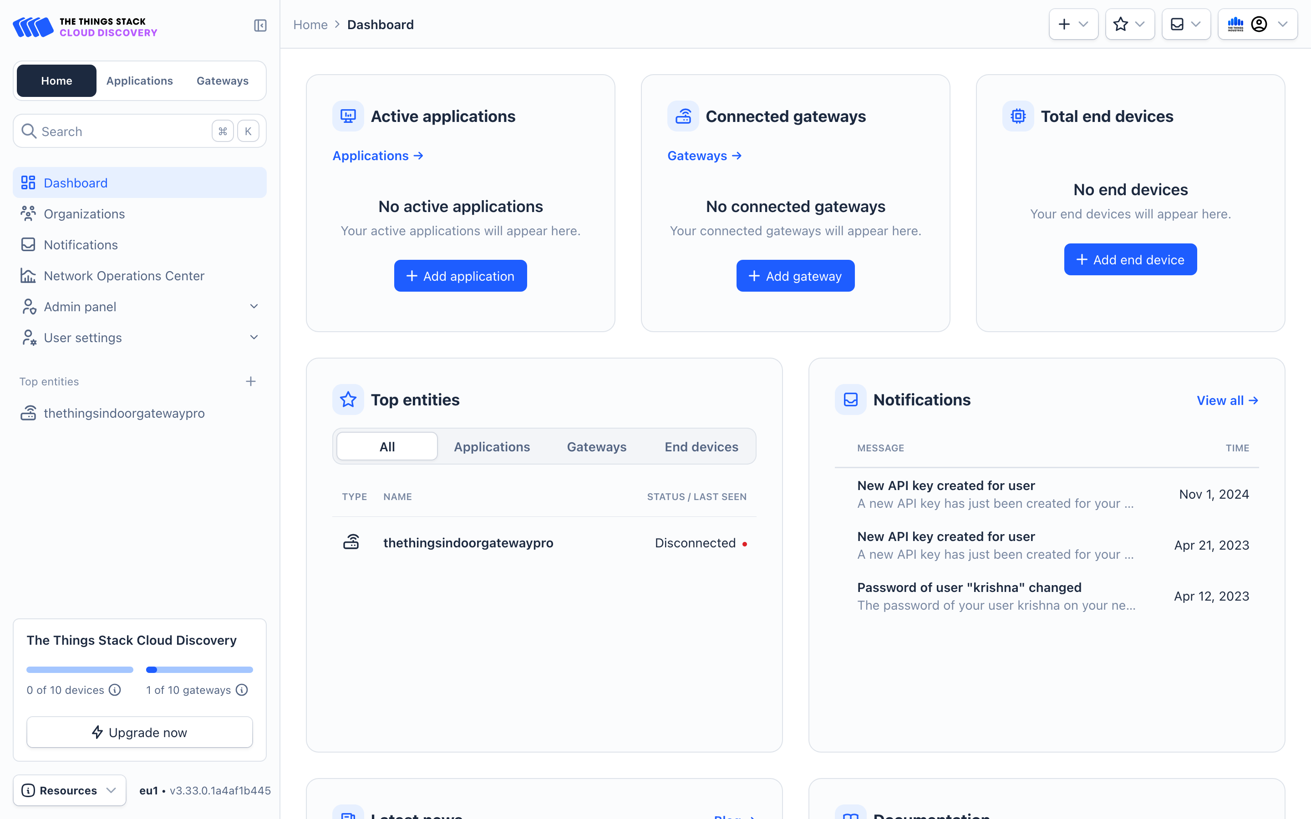Viewport: 1311px width, 819px height.
Task: Switch to the Gateways tab in Top entities
Action: point(596,447)
